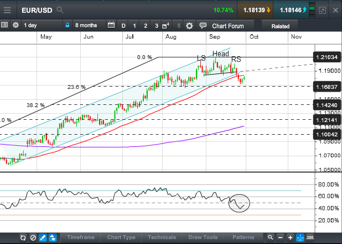Click the green sentiment indicator bars
Screen dimensions: 342x244
pos(312,9)
